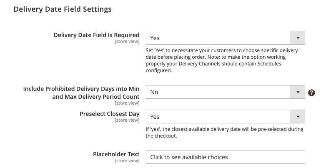Click arrow button of Preselect Closest Day select
Screen dimensions: 326x168
[x=298, y=117]
